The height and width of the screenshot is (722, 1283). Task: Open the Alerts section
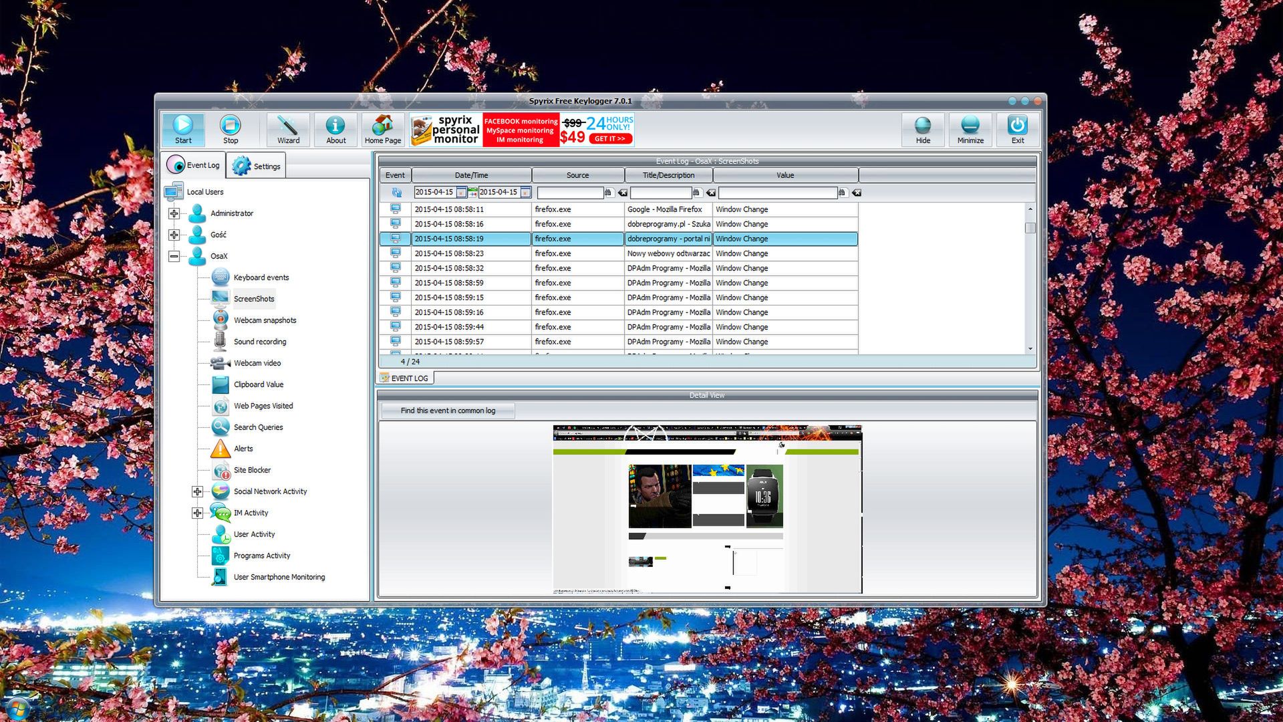242,449
